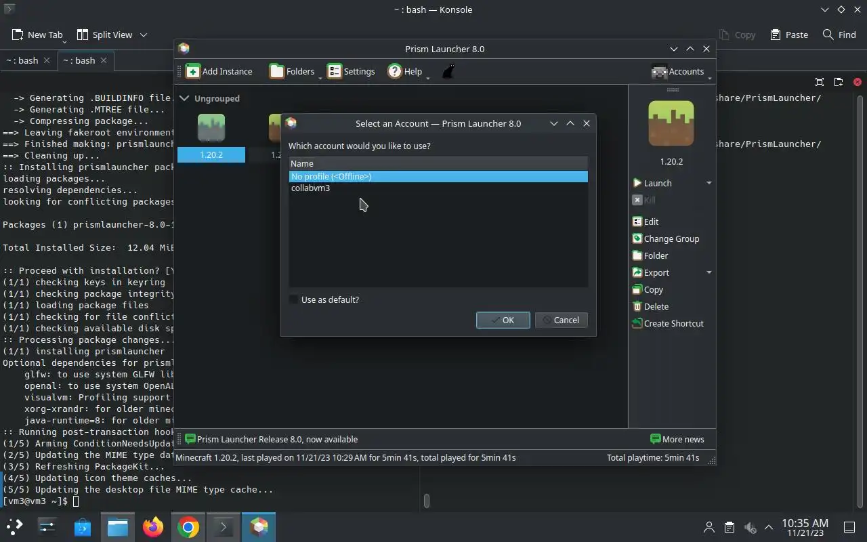Click the Name column header
The width and height of the screenshot is (867, 542).
pos(438,163)
